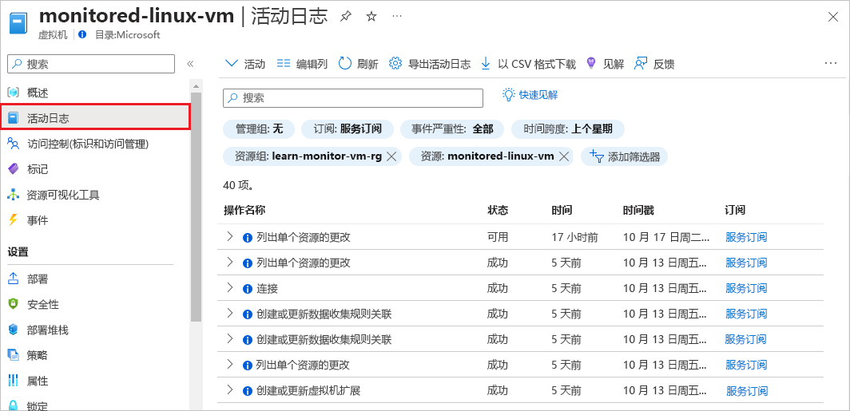Image resolution: width=850 pixels, height=411 pixels.
Task: Click the sidebar 搜索 box
Action: (91, 64)
